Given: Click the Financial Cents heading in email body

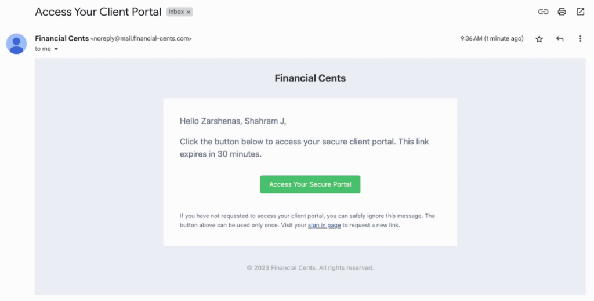Looking at the screenshot, I should point(310,78).
